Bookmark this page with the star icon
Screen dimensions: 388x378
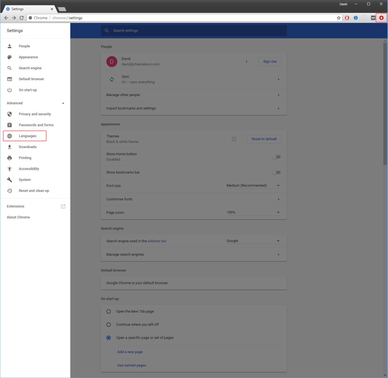(x=339, y=18)
